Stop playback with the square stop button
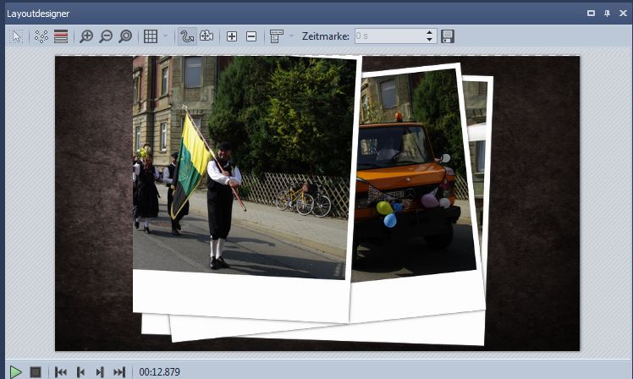This screenshot has height=379, width=633. pos(36,371)
